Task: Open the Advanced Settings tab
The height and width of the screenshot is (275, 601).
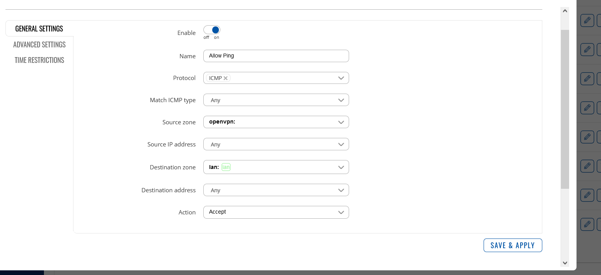Action: (x=39, y=45)
